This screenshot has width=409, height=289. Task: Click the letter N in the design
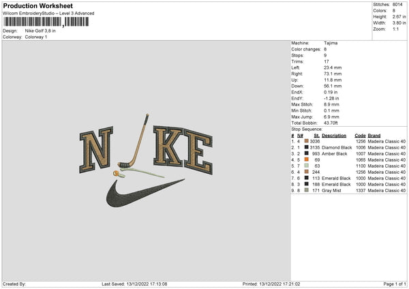(x=96, y=150)
